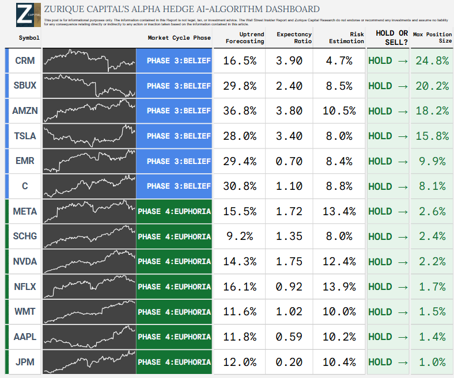Open the JPM sparkline chart
454x378 pixels.
(89, 362)
